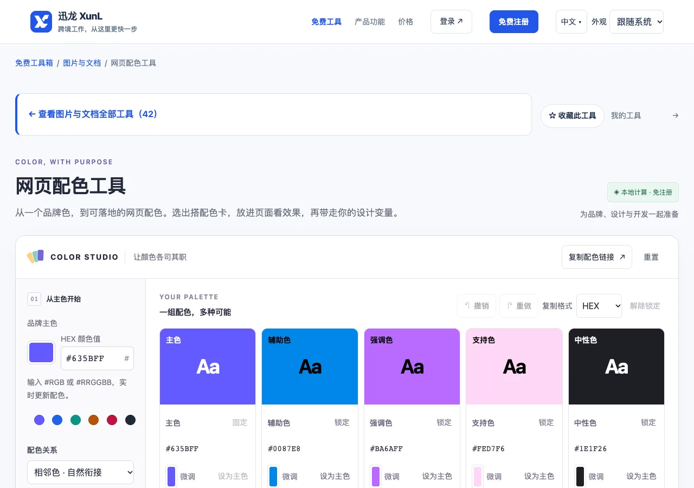Viewport: 694px width, 488px height.
Task: Pick the teal preset color dot
Action: click(75, 420)
